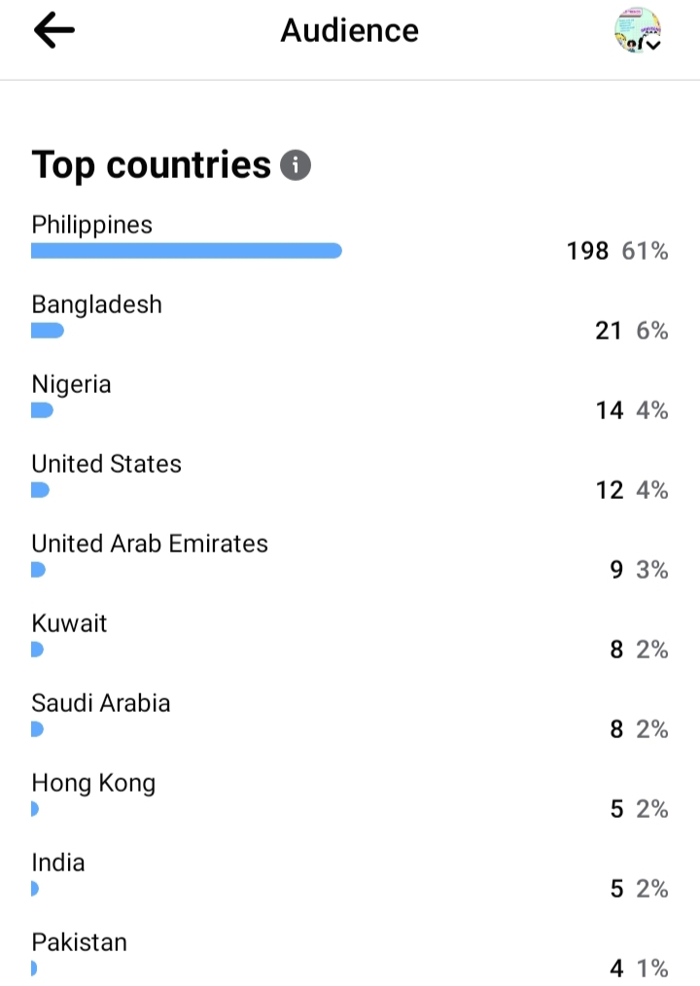
Task: Click the United States audience bar
Action: pyautogui.click(x=40, y=490)
